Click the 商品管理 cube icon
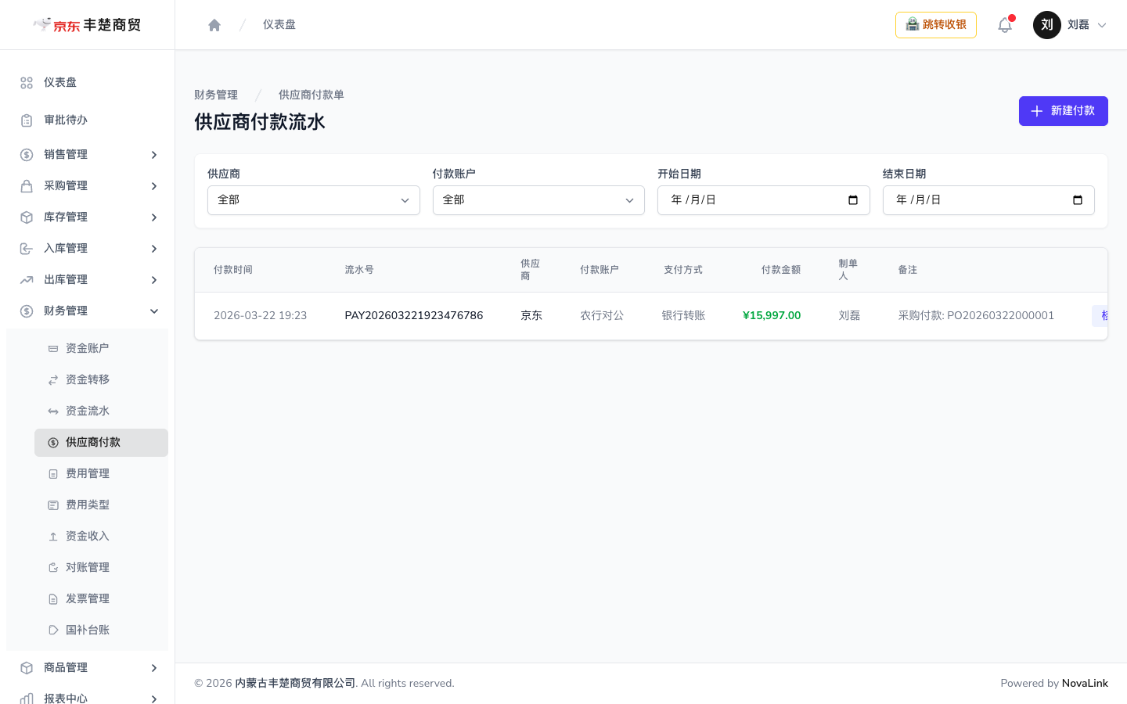Viewport: 1127px width, 704px height. pyautogui.click(x=27, y=668)
